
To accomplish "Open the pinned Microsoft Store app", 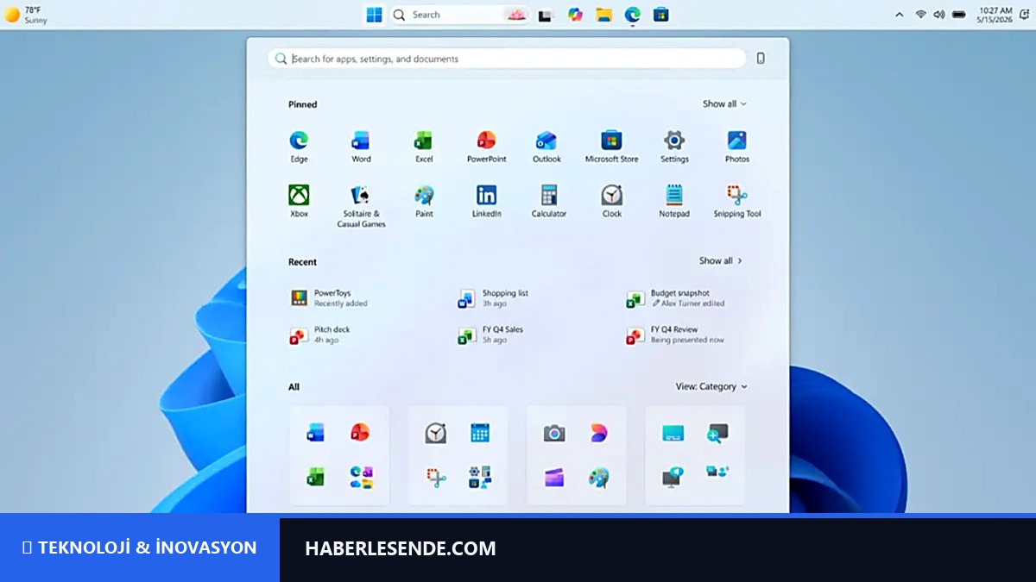I will pos(611,146).
